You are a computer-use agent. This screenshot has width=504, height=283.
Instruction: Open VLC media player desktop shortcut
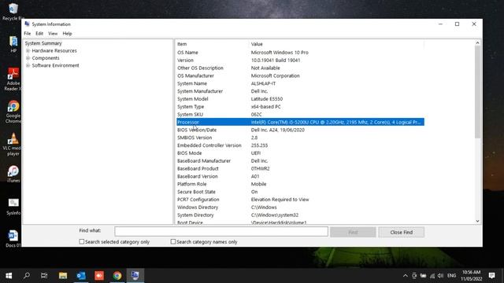(x=13, y=144)
